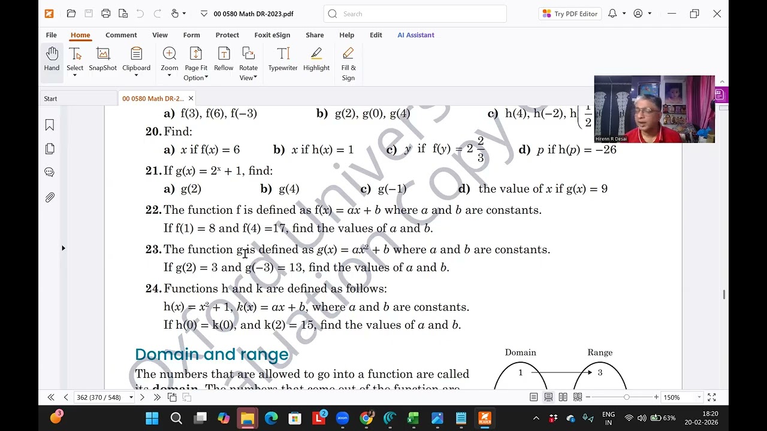The height and width of the screenshot is (431, 767).
Task: Open the File menu
Action: point(52,35)
